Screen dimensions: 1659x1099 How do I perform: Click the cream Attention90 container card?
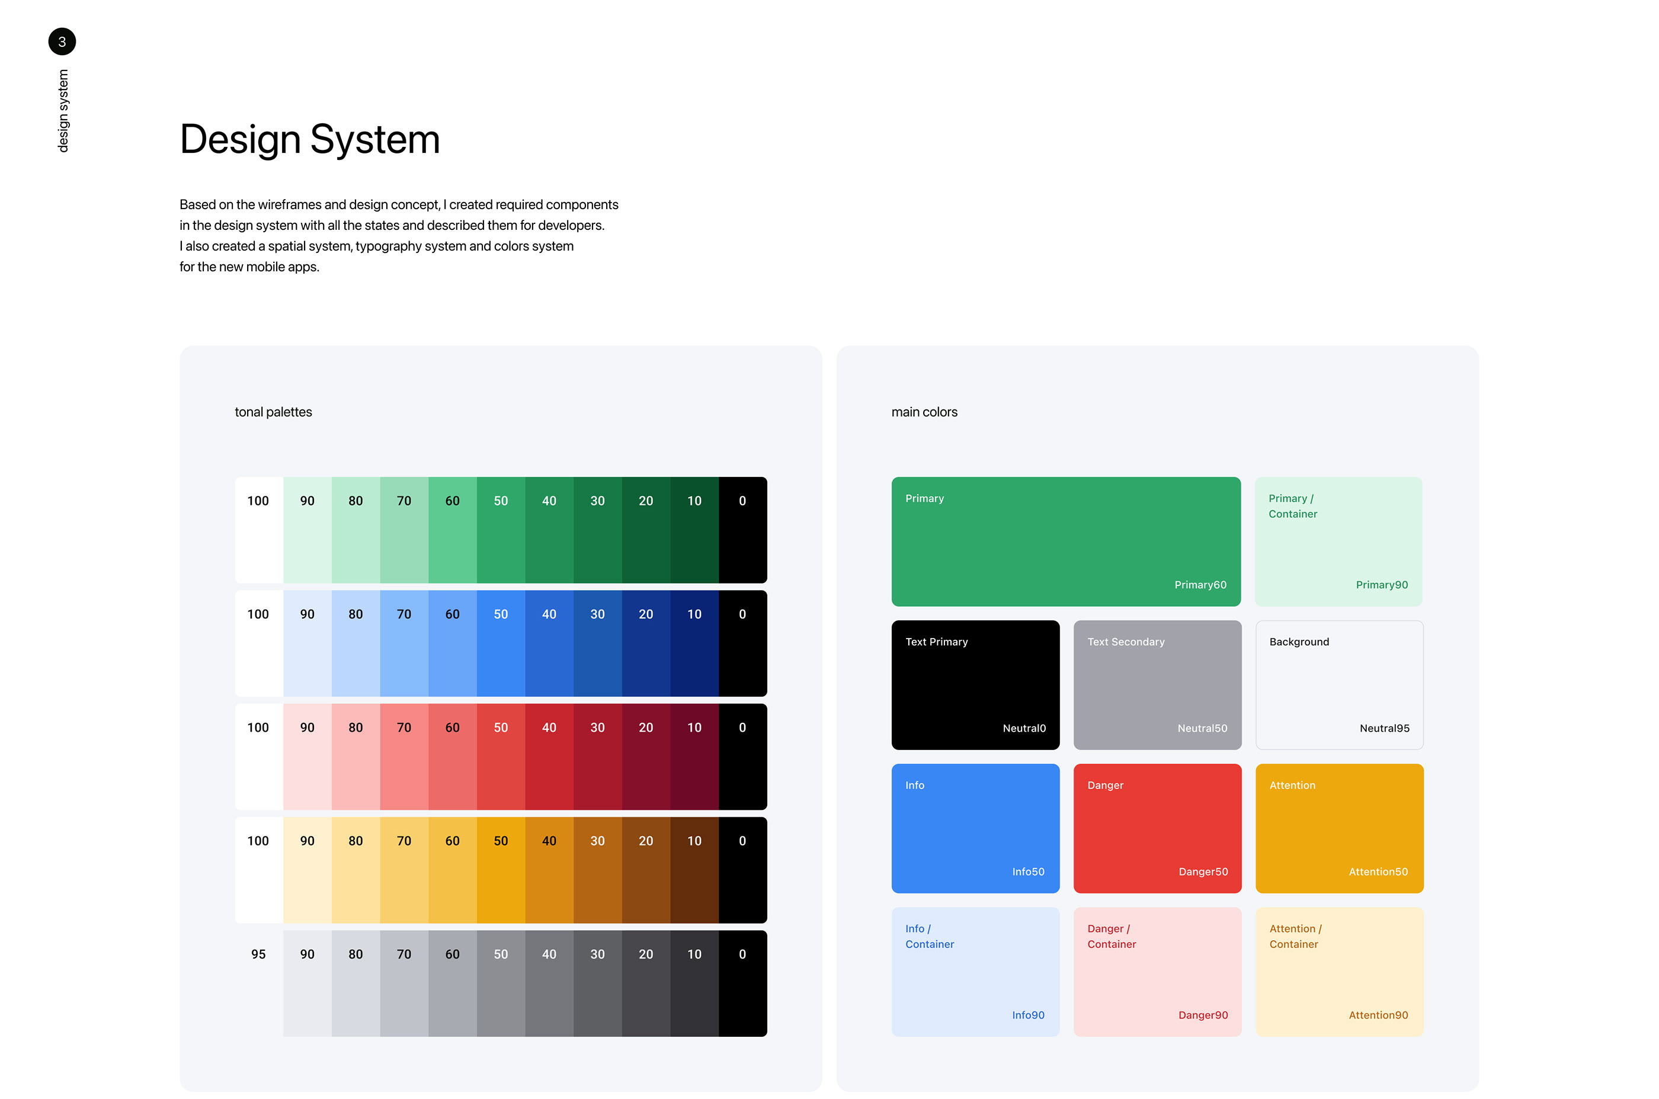point(1338,972)
